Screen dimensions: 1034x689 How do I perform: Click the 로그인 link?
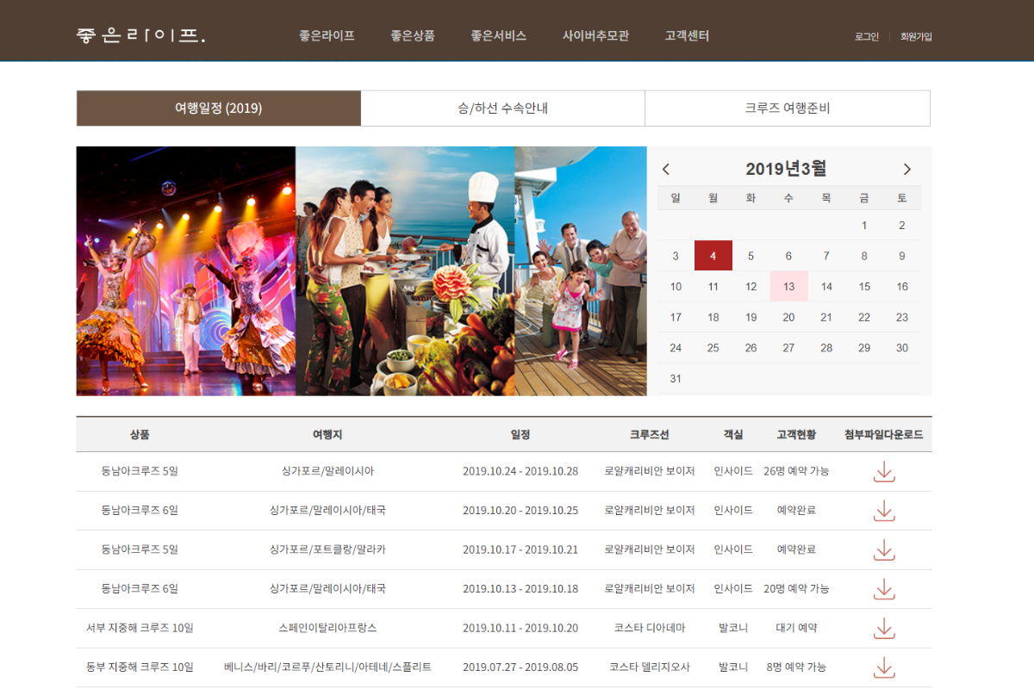pyautogui.click(x=866, y=37)
